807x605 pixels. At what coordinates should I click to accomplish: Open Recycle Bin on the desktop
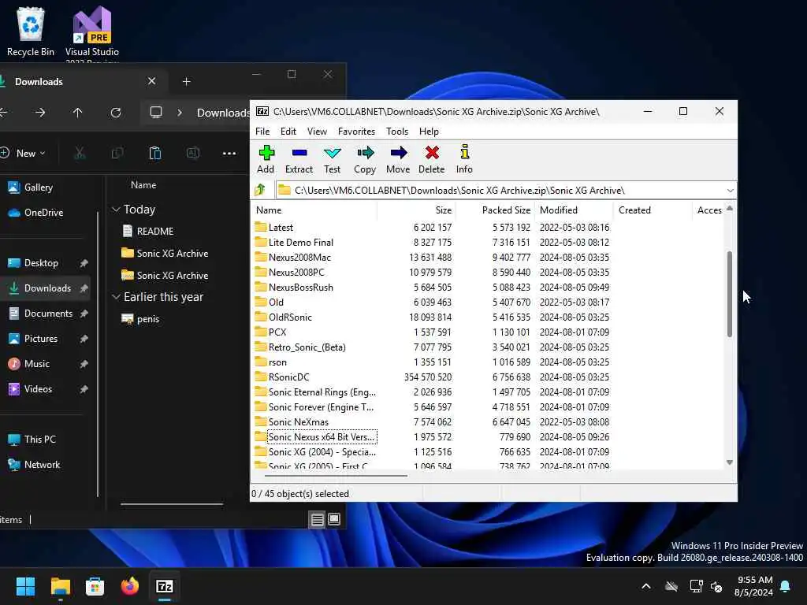(31, 31)
